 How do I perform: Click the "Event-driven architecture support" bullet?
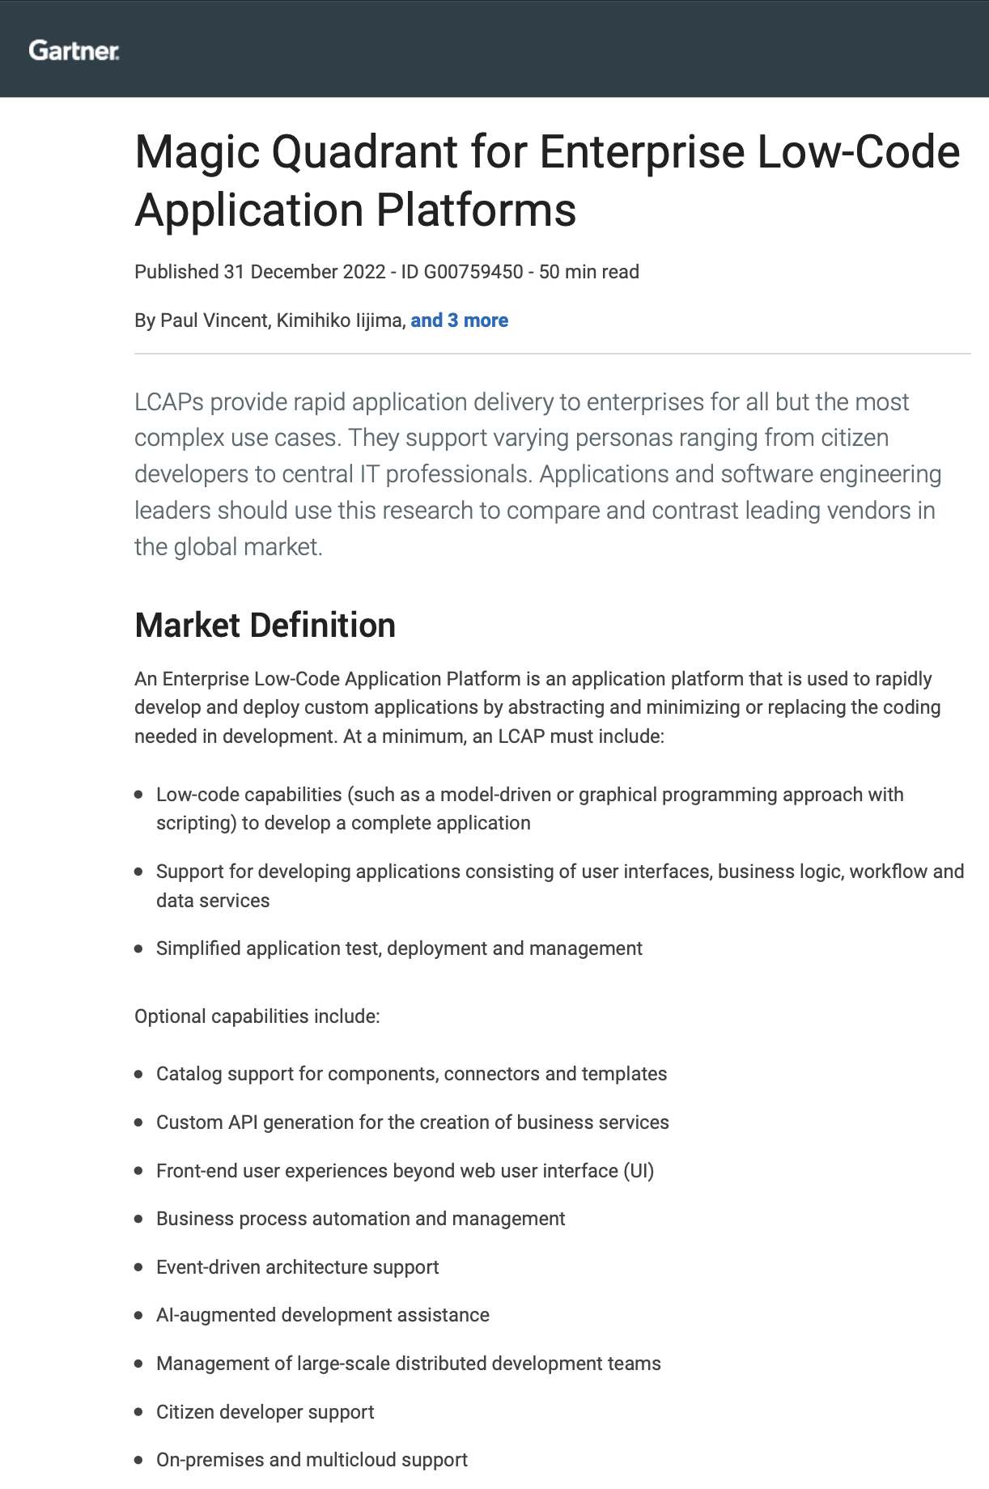(297, 1267)
